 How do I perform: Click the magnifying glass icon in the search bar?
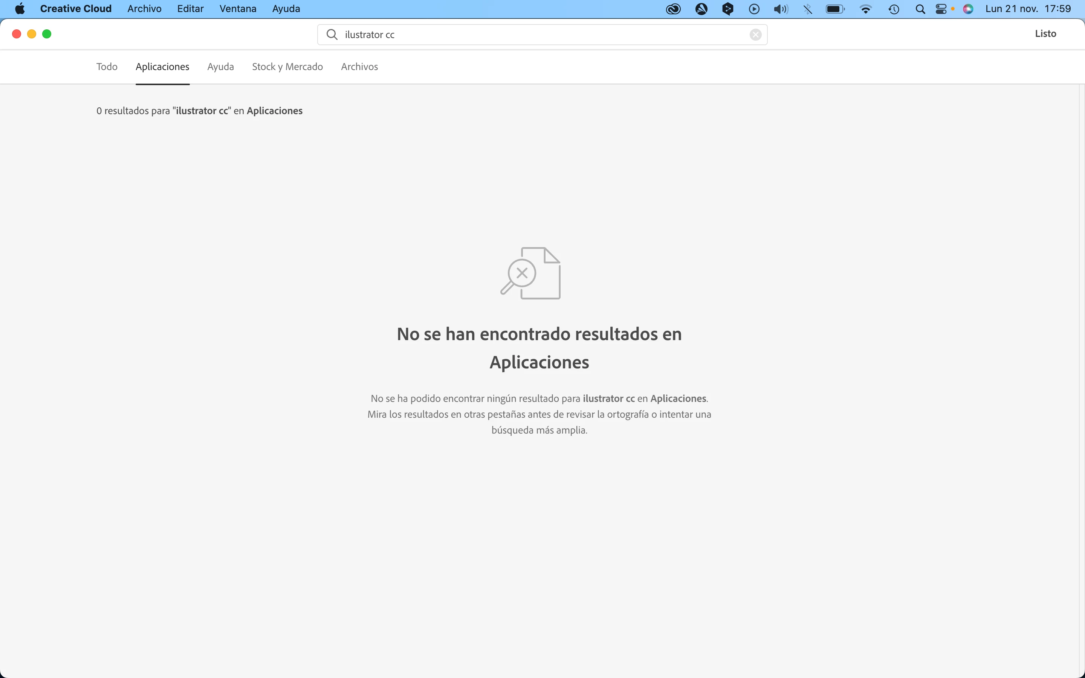coord(332,35)
